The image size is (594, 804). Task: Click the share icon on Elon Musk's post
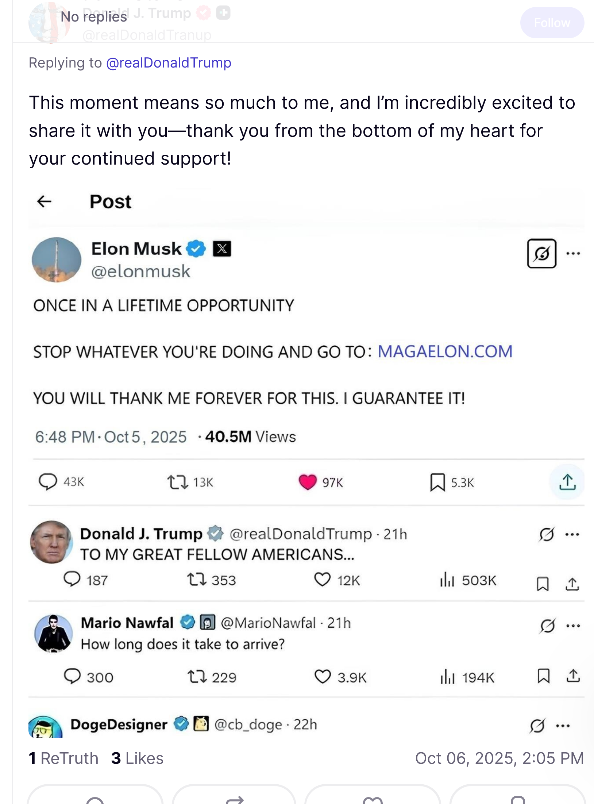pyautogui.click(x=567, y=482)
